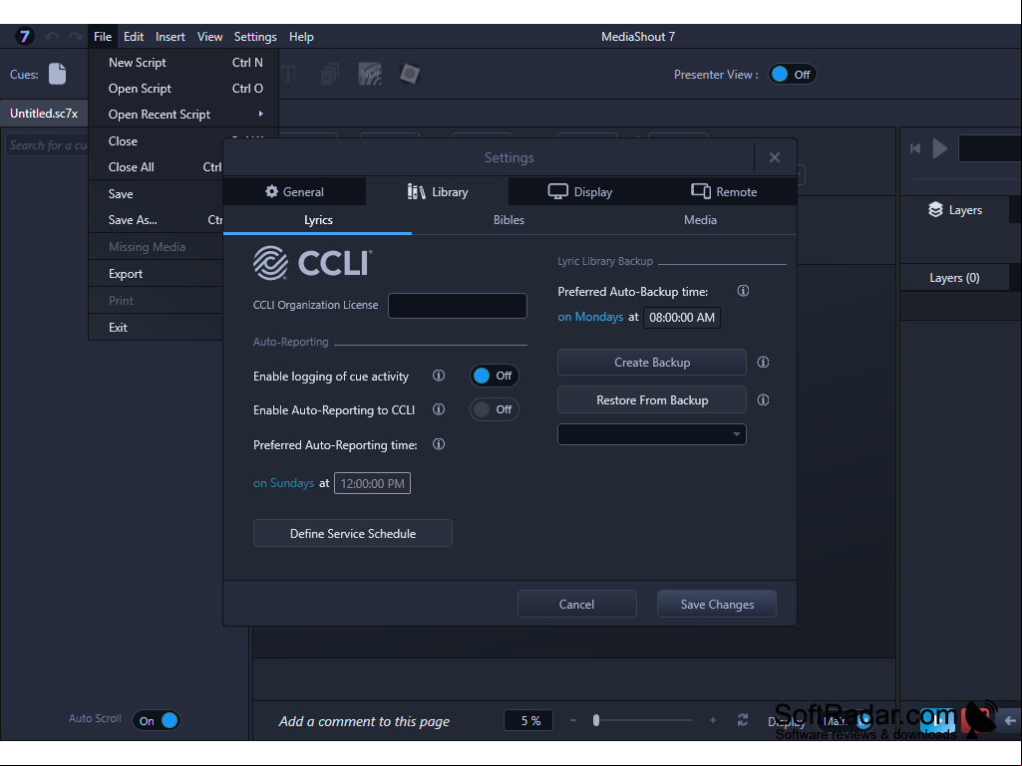The image size is (1022, 766).
Task: Click the refresh icon beside the zoom slider
Action: (743, 720)
